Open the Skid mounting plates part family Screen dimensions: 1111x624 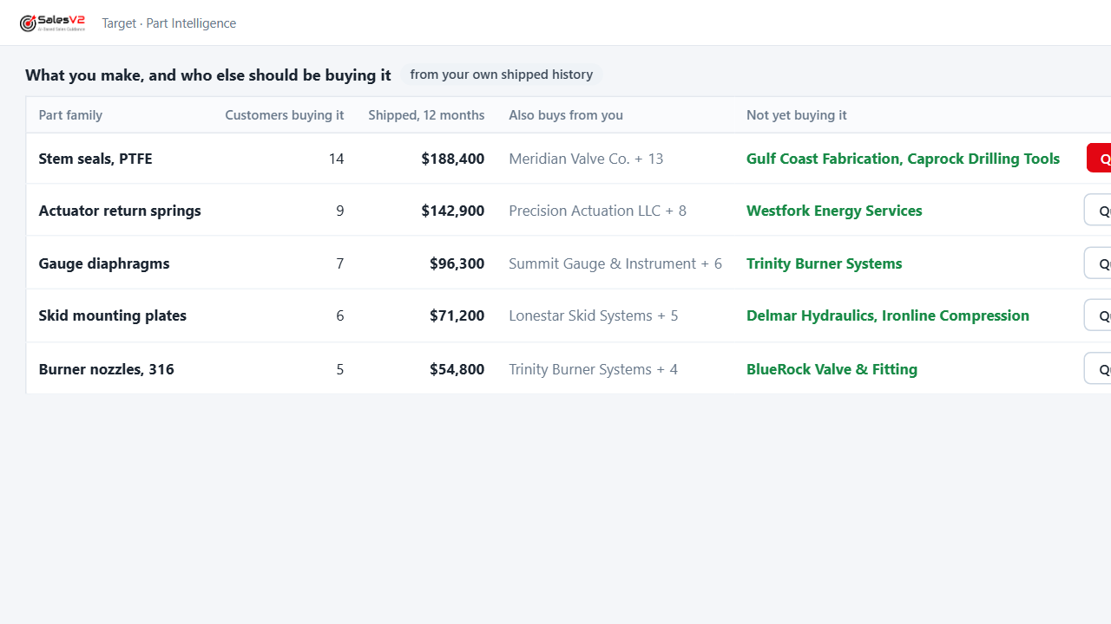[x=113, y=315]
